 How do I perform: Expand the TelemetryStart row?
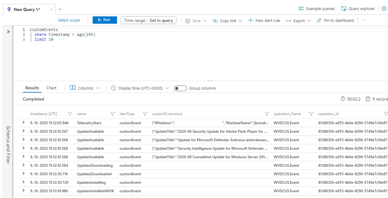click(23, 123)
